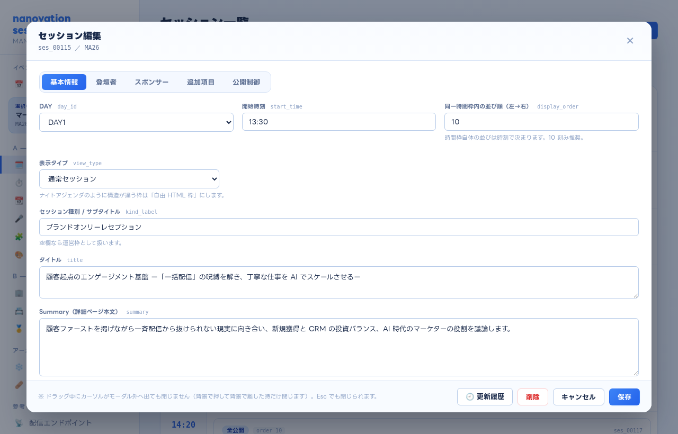Click the clock icon in 更新履歴 button
Screen dimensions: 678x434
470,397
